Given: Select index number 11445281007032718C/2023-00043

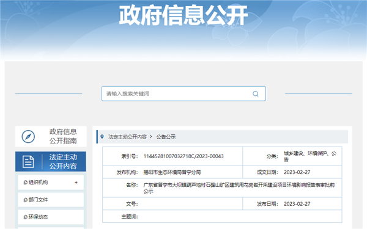Looking at the screenshot, I should click(183, 156).
